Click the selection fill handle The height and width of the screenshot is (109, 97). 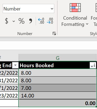pyautogui.click(x=96, y=107)
